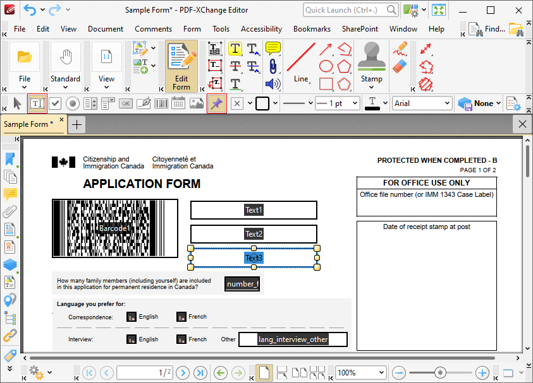The image size is (533, 383).
Task: Select the Image field tool
Action: pos(197,103)
